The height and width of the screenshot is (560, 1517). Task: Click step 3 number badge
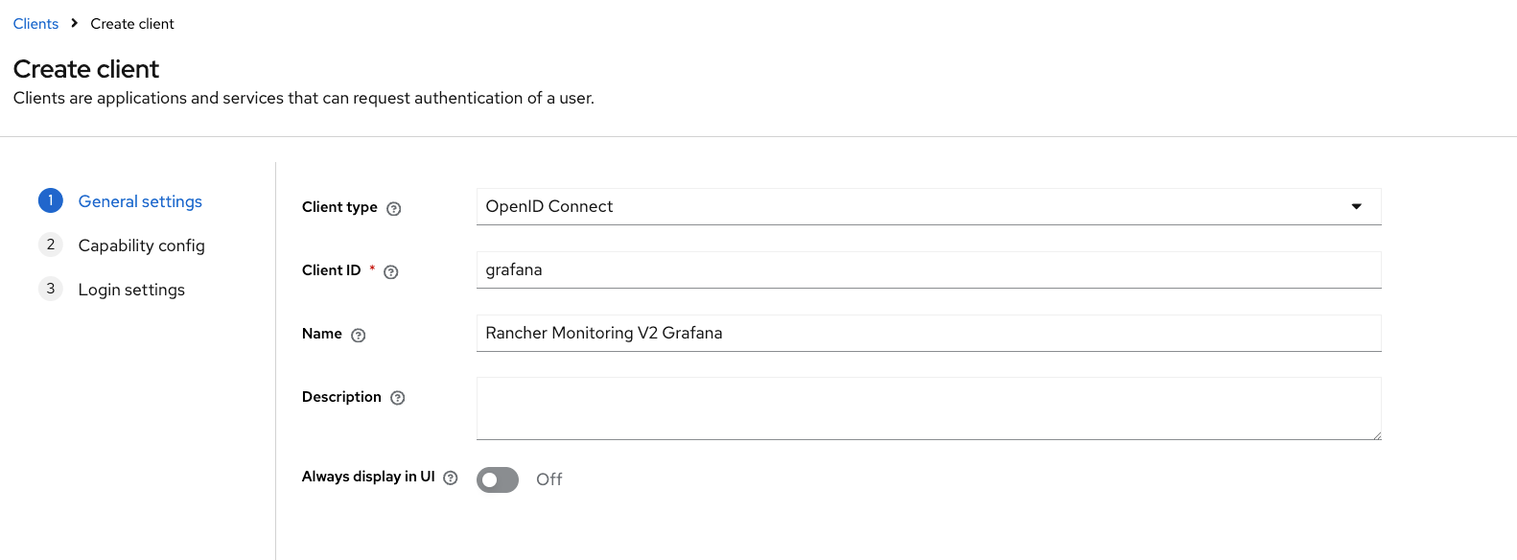pyautogui.click(x=51, y=289)
